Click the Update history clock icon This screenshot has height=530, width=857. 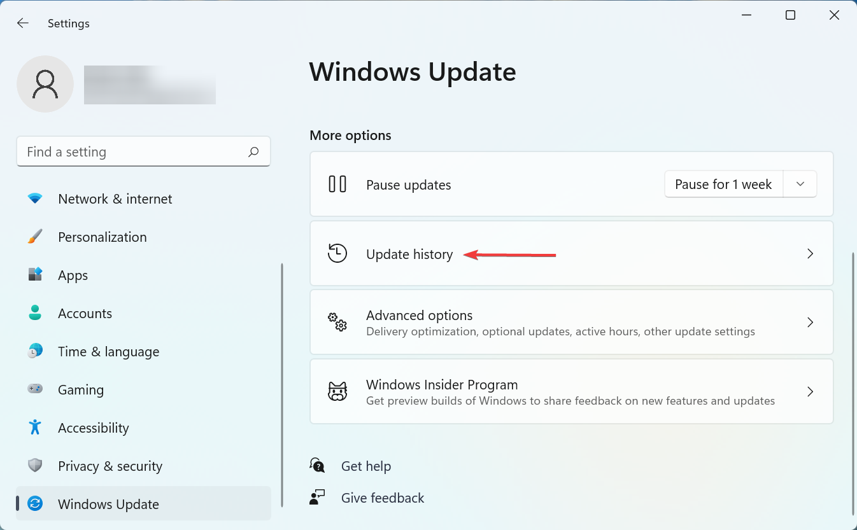coord(337,253)
